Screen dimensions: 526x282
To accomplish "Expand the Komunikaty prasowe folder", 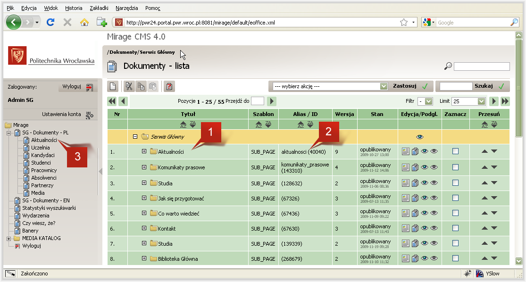I will pyautogui.click(x=144, y=167).
